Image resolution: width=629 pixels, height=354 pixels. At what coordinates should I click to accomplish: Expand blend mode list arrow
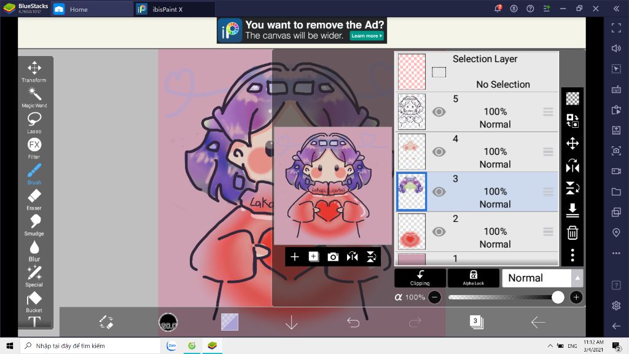pyautogui.click(x=577, y=278)
